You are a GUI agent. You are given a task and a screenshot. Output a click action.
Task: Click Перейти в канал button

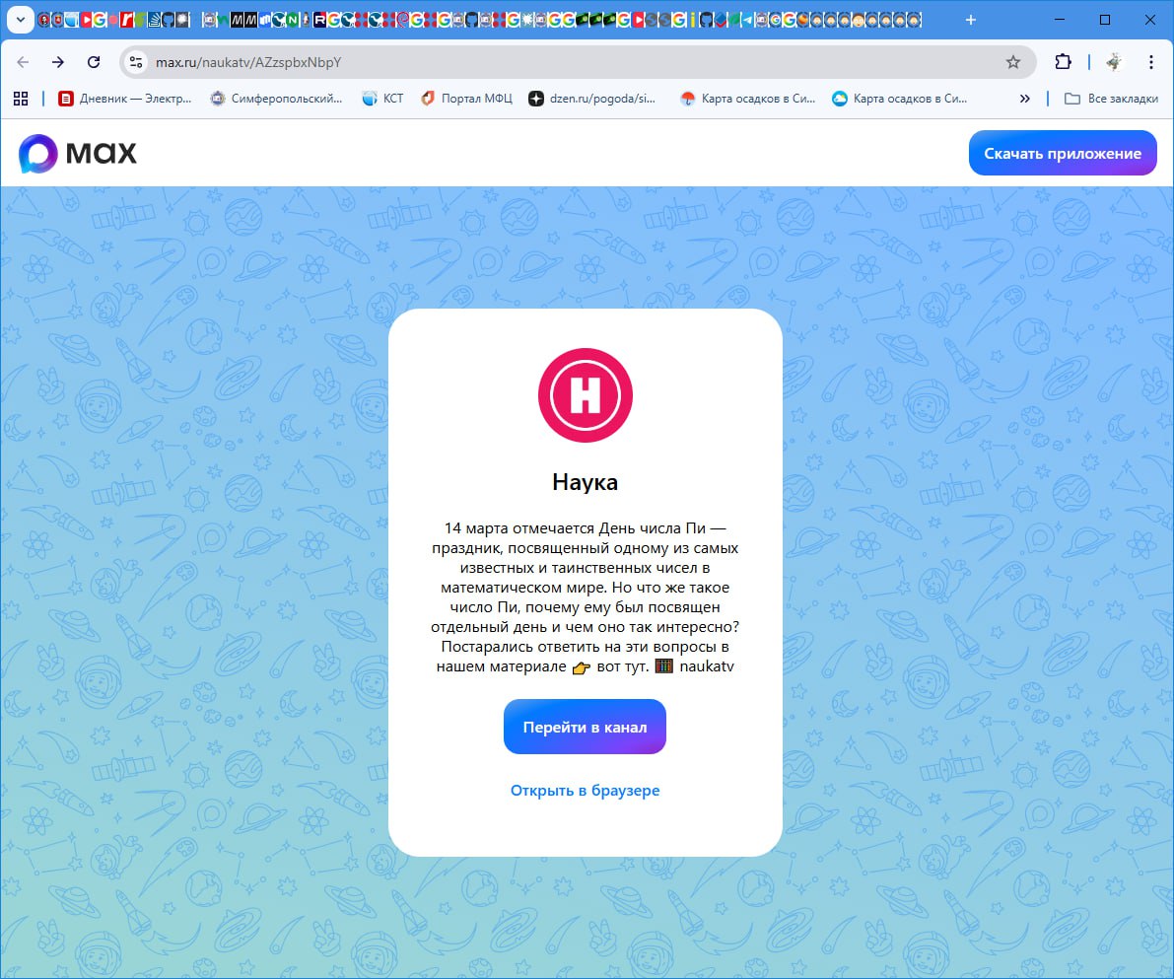pyautogui.click(x=585, y=728)
